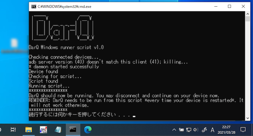
Task: Click the Command Prompt taskbar icon
Action: 73,129
